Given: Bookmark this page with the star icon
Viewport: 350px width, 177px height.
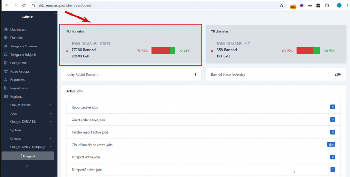Looking at the screenshot, I should click(x=282, y=5).
